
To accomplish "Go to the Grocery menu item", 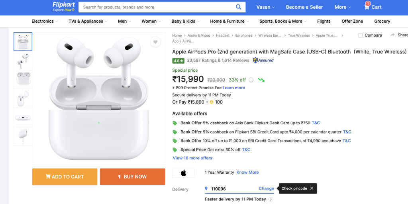I will click(382, 21).
